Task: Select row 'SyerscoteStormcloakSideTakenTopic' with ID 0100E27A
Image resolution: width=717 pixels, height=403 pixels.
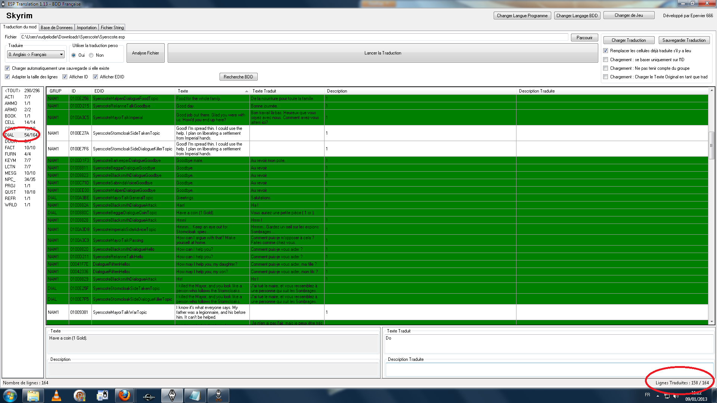Action: tap(377, 133)
